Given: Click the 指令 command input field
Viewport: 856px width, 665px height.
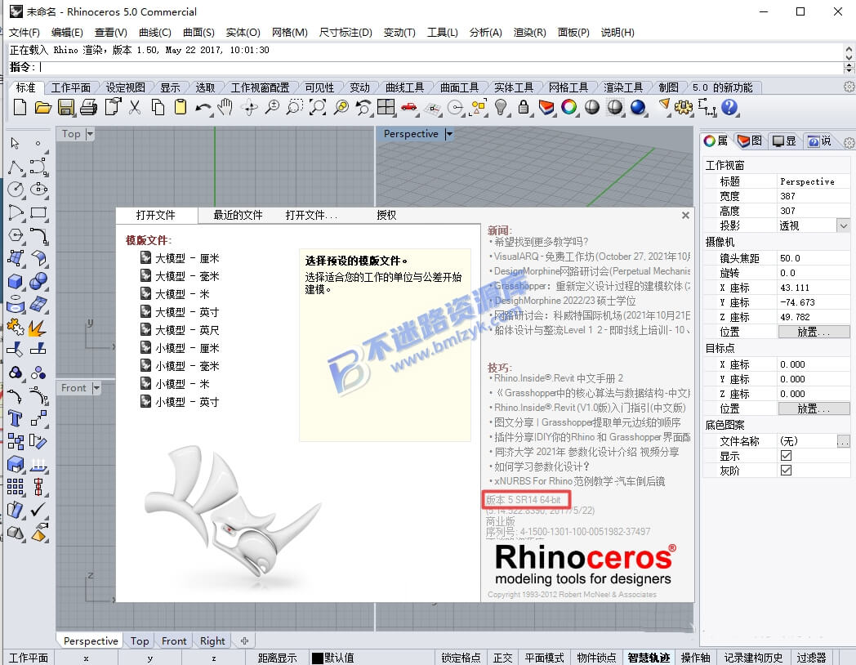Looking at the screenshot, I should [x=440, y=67].
